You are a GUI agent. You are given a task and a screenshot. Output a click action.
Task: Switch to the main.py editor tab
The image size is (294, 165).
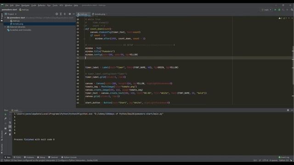pyautogui.click(x=83, y=14)
